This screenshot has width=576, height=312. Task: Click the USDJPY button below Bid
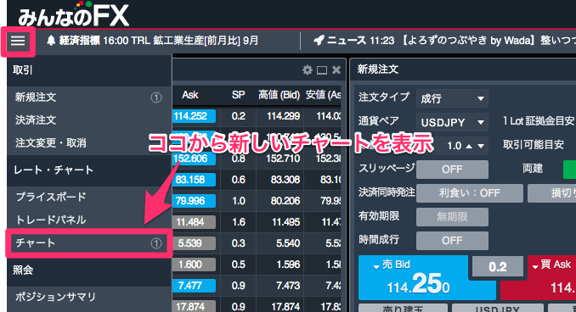pos(497,308)
